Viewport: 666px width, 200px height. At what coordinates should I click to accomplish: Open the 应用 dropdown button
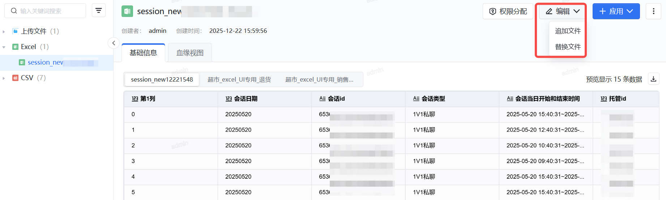click(x=616, y=11)
